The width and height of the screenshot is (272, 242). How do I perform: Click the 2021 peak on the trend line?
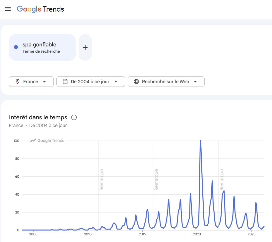[212, 181]
